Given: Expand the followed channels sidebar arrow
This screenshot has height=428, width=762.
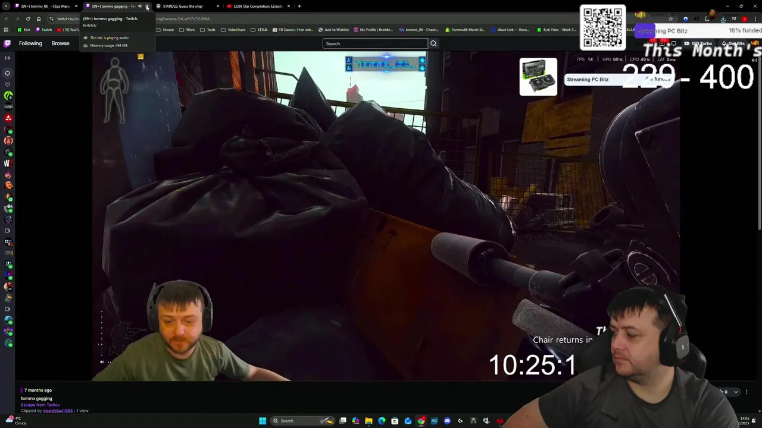Looking at the screenshot, I should pos(7,58).
